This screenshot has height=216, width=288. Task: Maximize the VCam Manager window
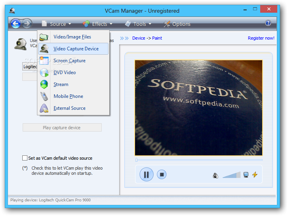click(x=255, y=9)
